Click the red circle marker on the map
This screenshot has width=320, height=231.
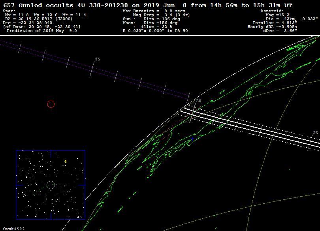tap(51, 104)
